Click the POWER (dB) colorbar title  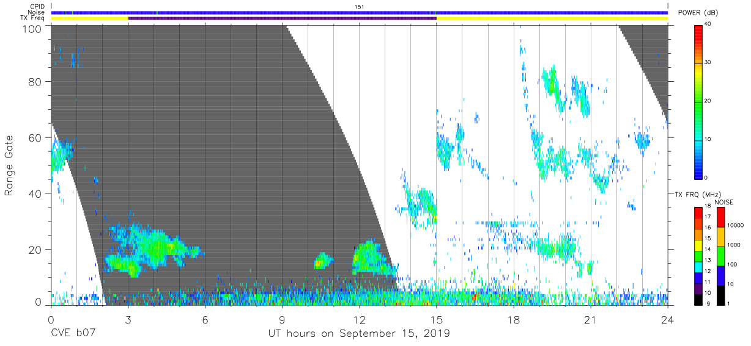click(x=697, y=13)
